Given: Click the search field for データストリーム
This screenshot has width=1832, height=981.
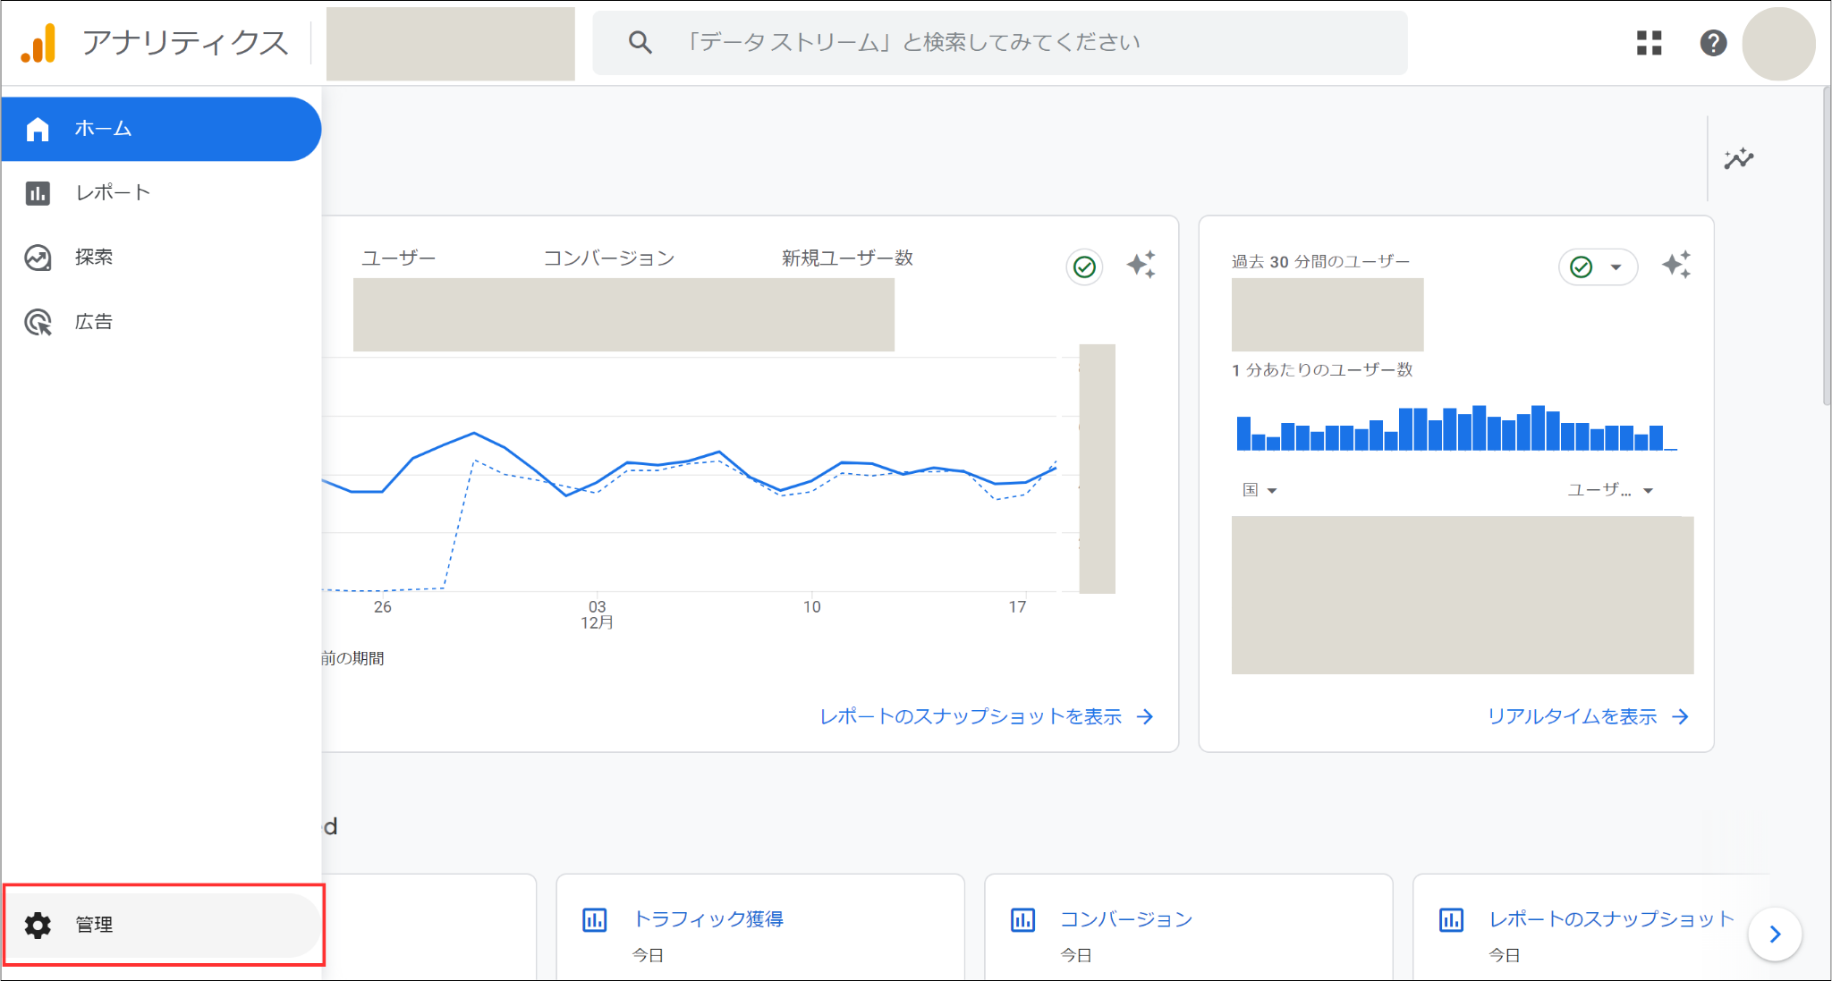Looking at the screenshot, I should pyautogui.click(x=1000, y=43).
